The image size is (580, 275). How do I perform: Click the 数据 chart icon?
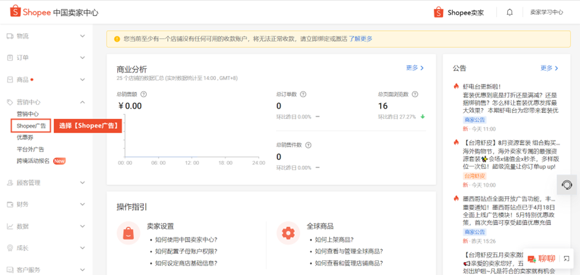[x=10, y=226]
